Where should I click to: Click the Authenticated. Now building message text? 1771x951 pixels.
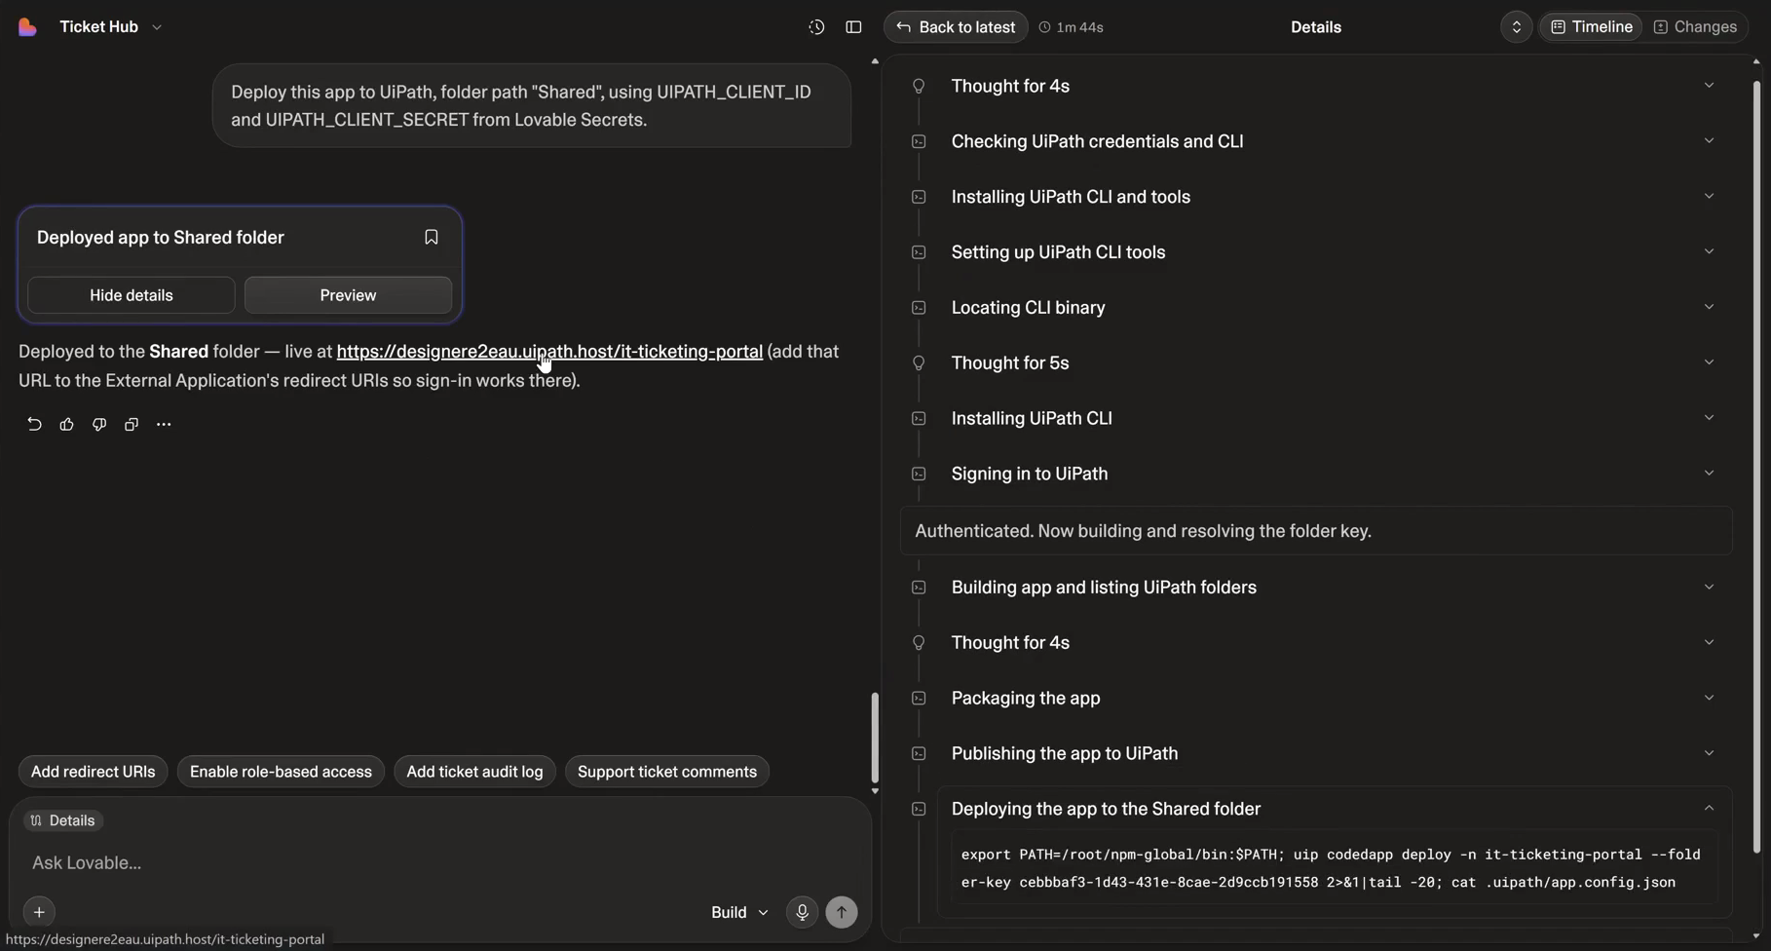coord(1143,531)
